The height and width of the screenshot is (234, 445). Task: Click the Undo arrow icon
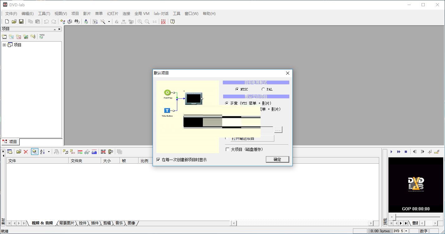click(x=46, y=21)
